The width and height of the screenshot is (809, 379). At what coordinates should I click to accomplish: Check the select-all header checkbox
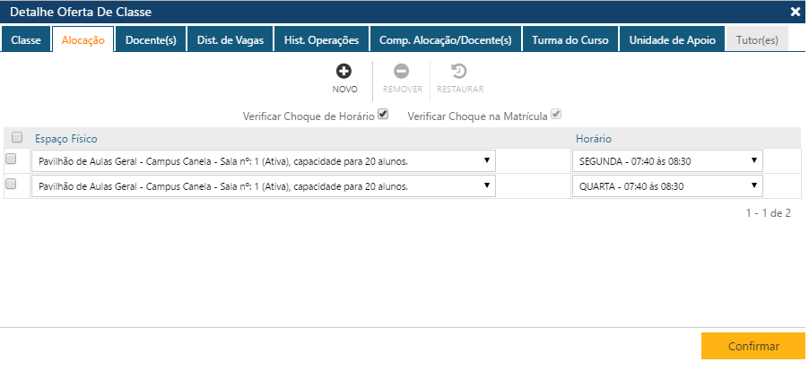tap(17, 137)
